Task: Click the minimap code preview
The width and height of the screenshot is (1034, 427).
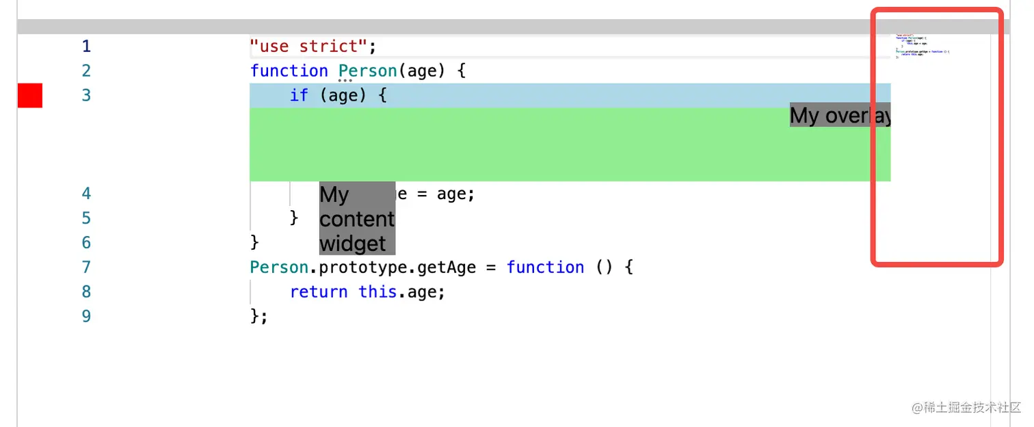Action: [922, 46]
